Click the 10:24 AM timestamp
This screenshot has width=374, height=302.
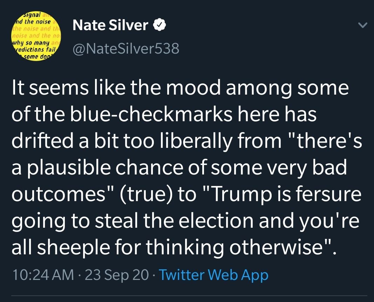[43, 275]
